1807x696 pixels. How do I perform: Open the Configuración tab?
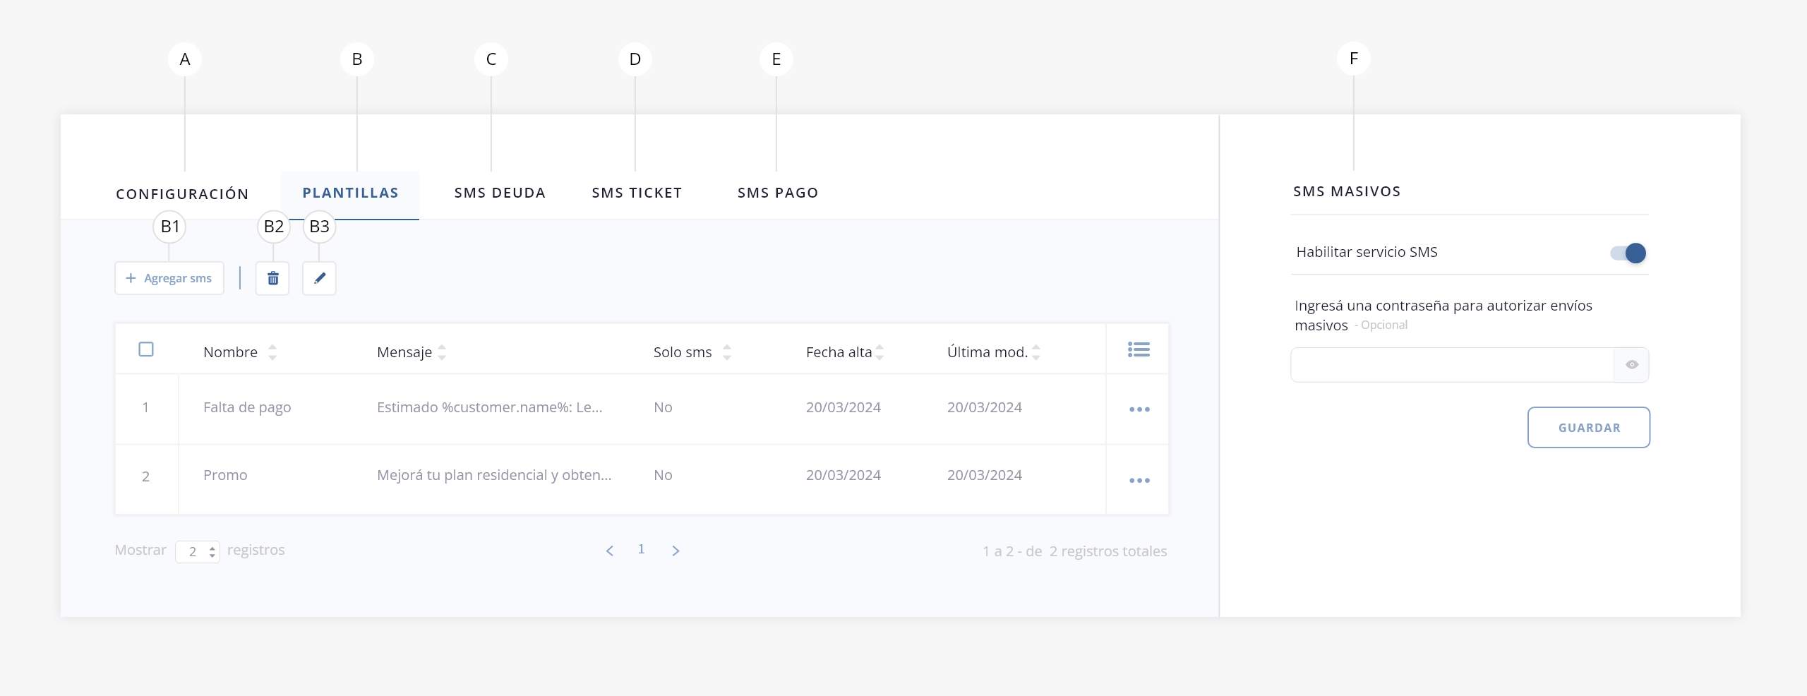[182, 194]
